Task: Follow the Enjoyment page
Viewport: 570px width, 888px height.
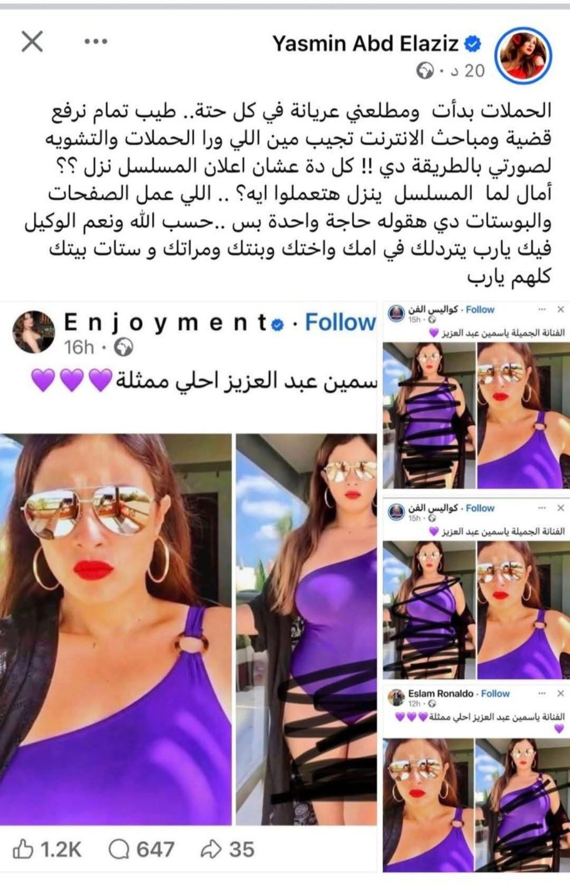Action: pyautogui.click(x=340, y=322)
